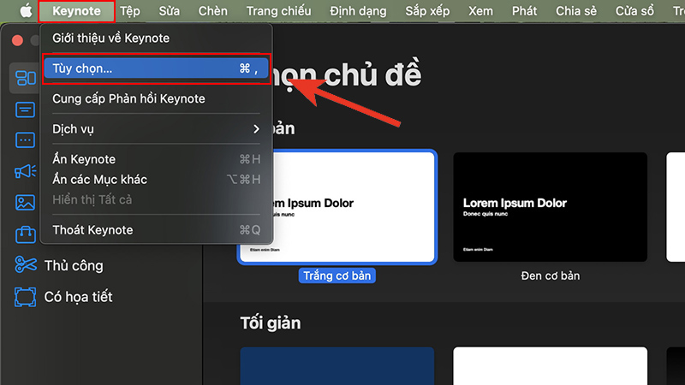Viewport: 685px width, 385px height.
Task: Click the Có họa tiết frame icon
Action: (x=26, y=297)
